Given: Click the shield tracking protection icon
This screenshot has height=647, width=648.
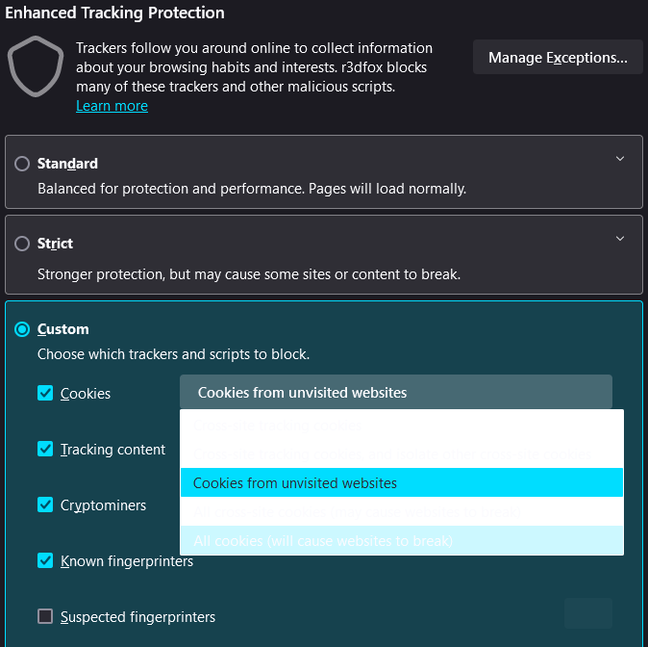Looking at the screenshot, I should (36, 65).
